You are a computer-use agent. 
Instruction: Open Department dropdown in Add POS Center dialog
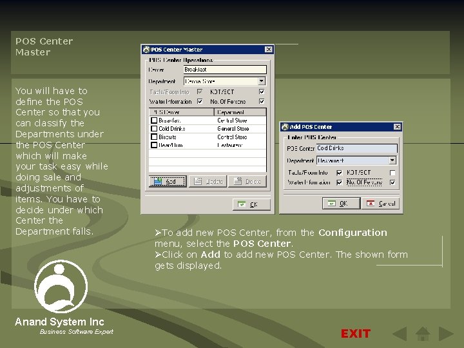click(x=392, y=160)
